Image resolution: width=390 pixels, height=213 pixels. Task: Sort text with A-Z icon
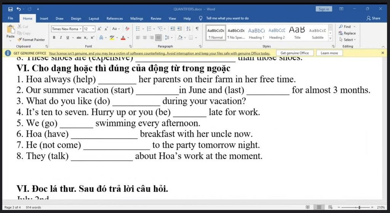[x=188, y=29]
